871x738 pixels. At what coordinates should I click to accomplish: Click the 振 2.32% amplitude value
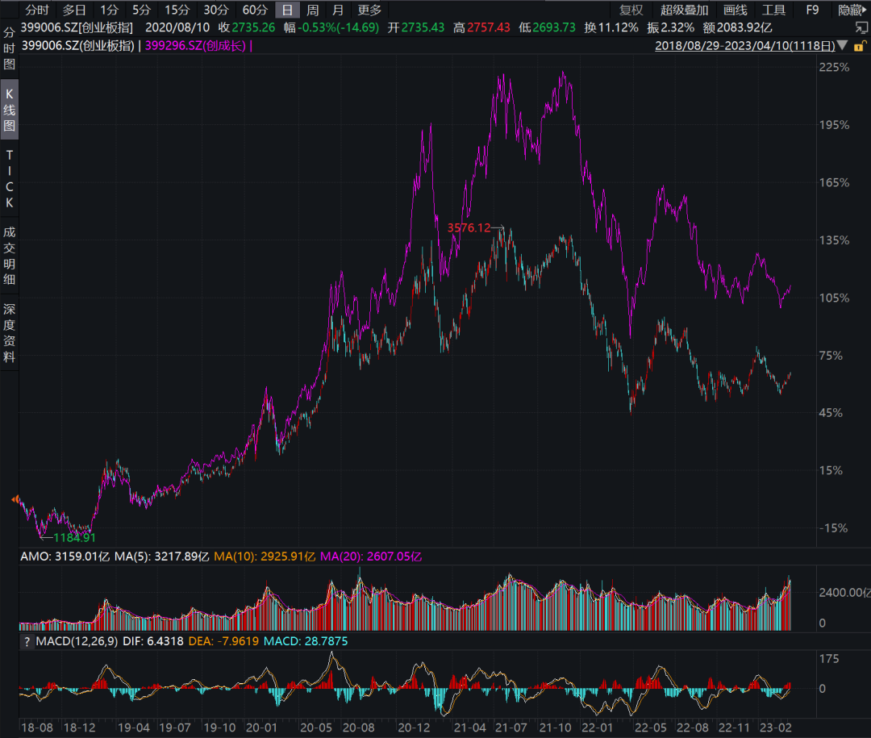670,27
